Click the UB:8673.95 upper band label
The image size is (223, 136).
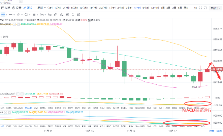click(43, 24)
